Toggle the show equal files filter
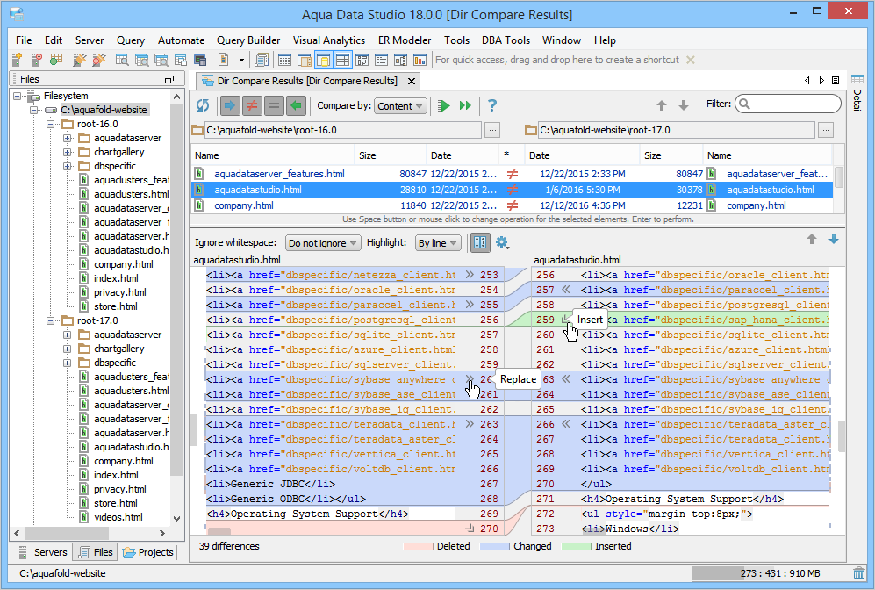Screen dimensions: 875x590 [274, 105]
